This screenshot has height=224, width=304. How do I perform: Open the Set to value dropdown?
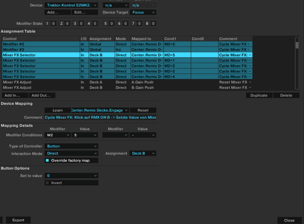click(71, 176)
